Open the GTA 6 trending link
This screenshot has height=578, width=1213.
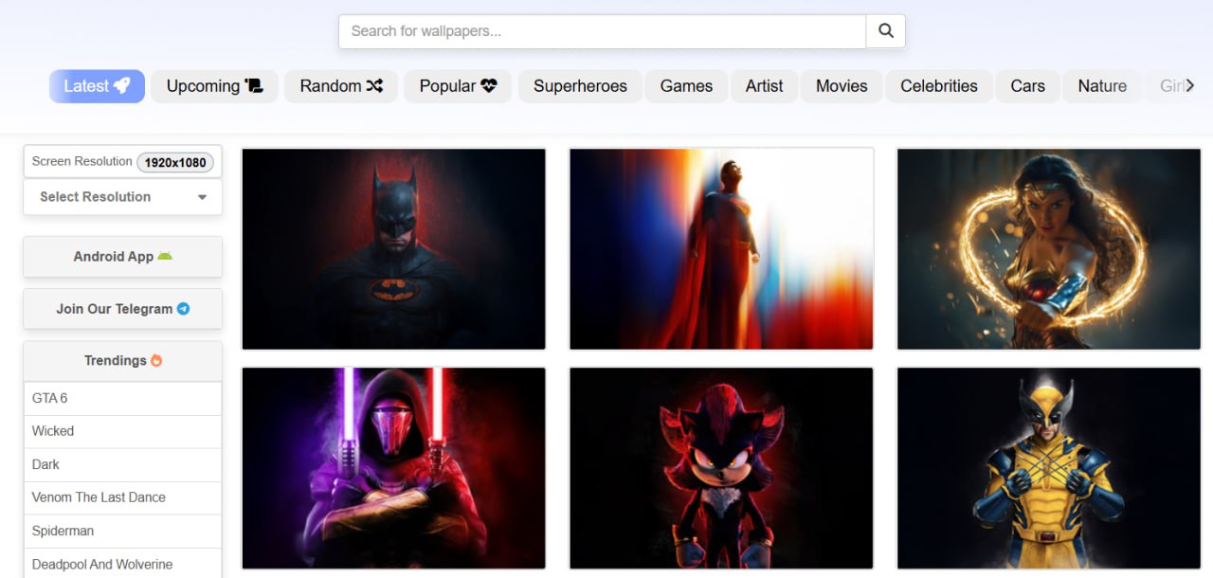click(x=50, y=398)
